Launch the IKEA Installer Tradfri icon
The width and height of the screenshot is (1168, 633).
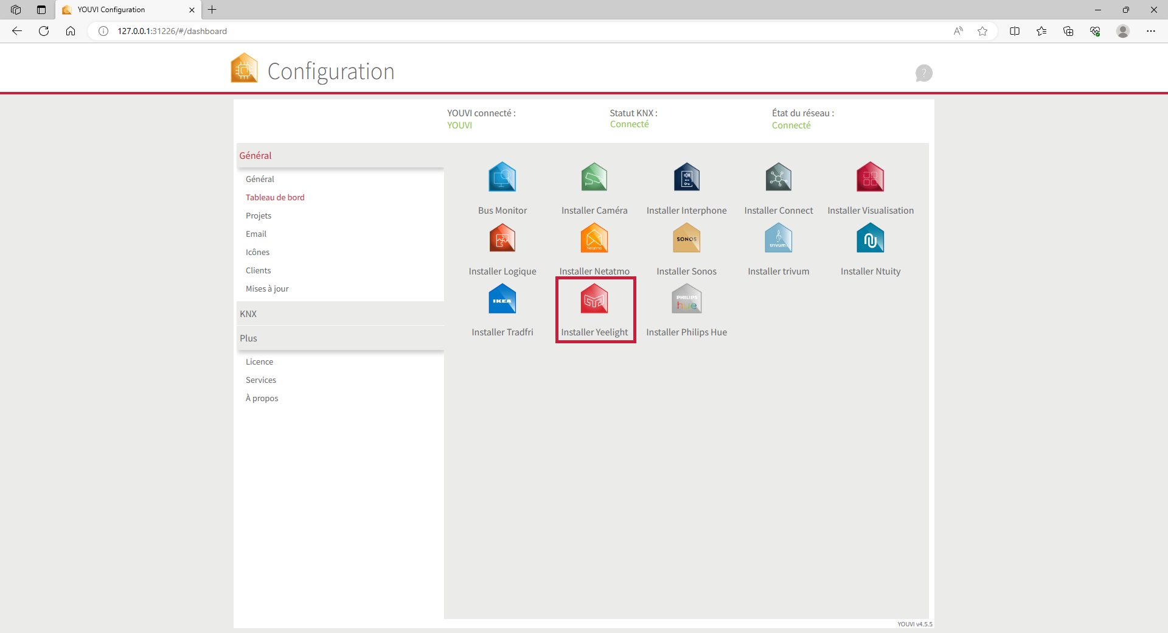point(502,299)
